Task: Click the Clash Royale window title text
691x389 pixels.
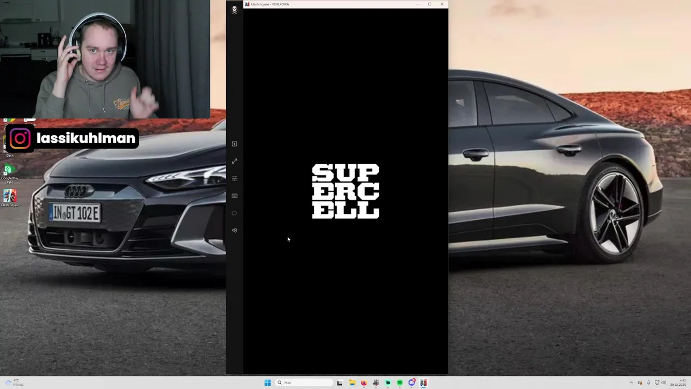Action: coord(270,4)
